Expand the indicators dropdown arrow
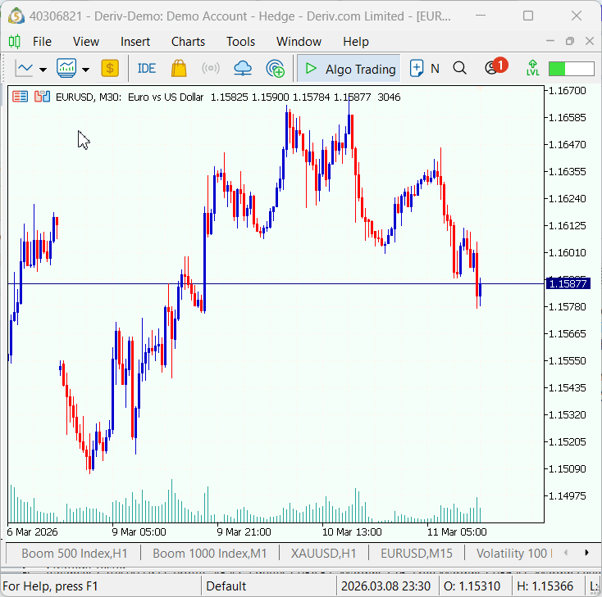 tap(85, 70)
